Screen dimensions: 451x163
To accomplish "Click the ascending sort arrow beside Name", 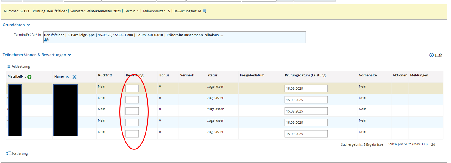I will pos(67,77).
